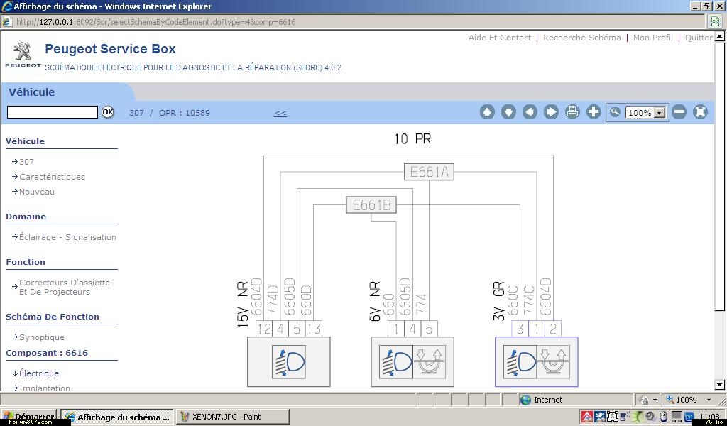The image size is (727, 426).
Task: Open the 307 vehicle entry in sidebar
Action: tap(26, 162)
